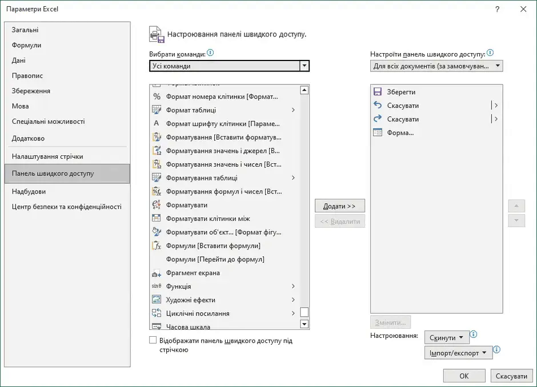Open the Збереження settings category

click(x=67, y=91)
